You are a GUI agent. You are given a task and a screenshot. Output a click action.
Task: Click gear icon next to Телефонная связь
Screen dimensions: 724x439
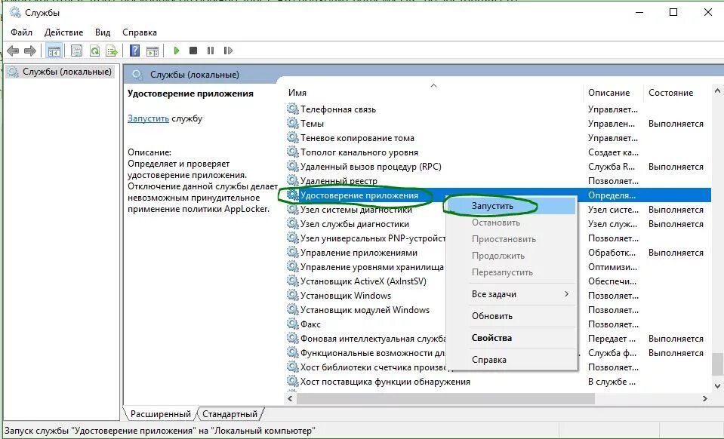click(292, 109)
